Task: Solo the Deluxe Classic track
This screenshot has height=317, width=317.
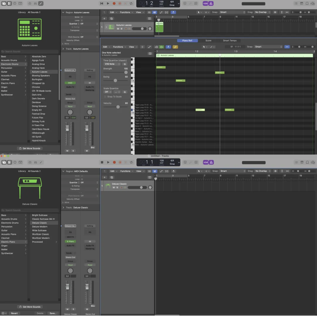Action: coord(117,188)
